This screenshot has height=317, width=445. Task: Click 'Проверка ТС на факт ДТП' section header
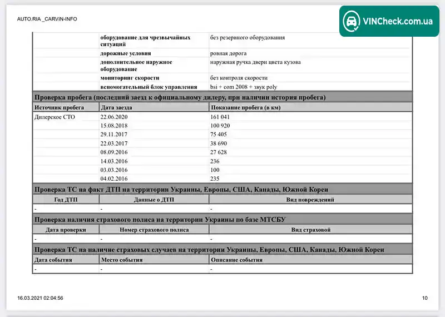[x=222, y=189]
